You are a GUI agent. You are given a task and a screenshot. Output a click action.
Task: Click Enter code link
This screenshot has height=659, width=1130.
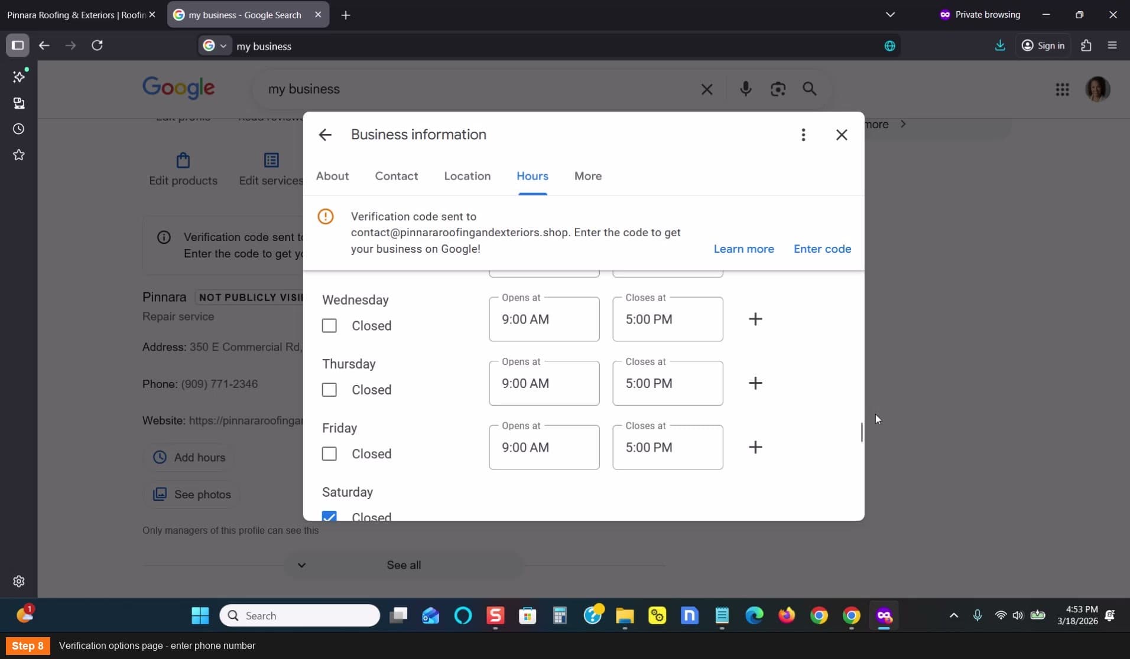[x=822, y=249]
